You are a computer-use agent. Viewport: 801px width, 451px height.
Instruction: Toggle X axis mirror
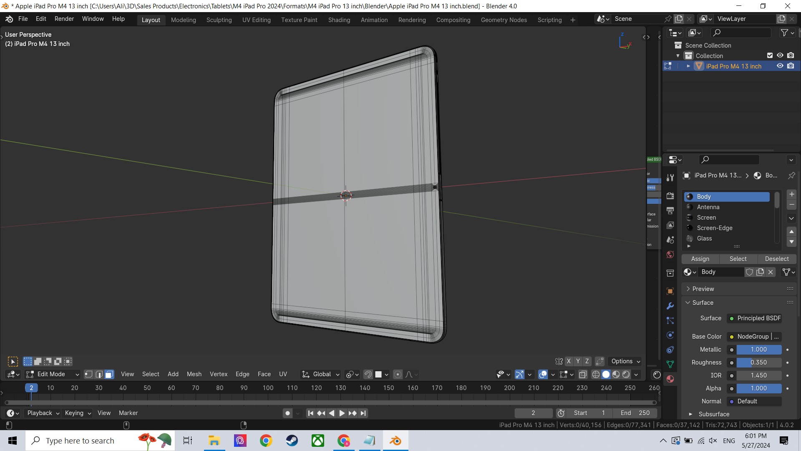coord(569,361)
